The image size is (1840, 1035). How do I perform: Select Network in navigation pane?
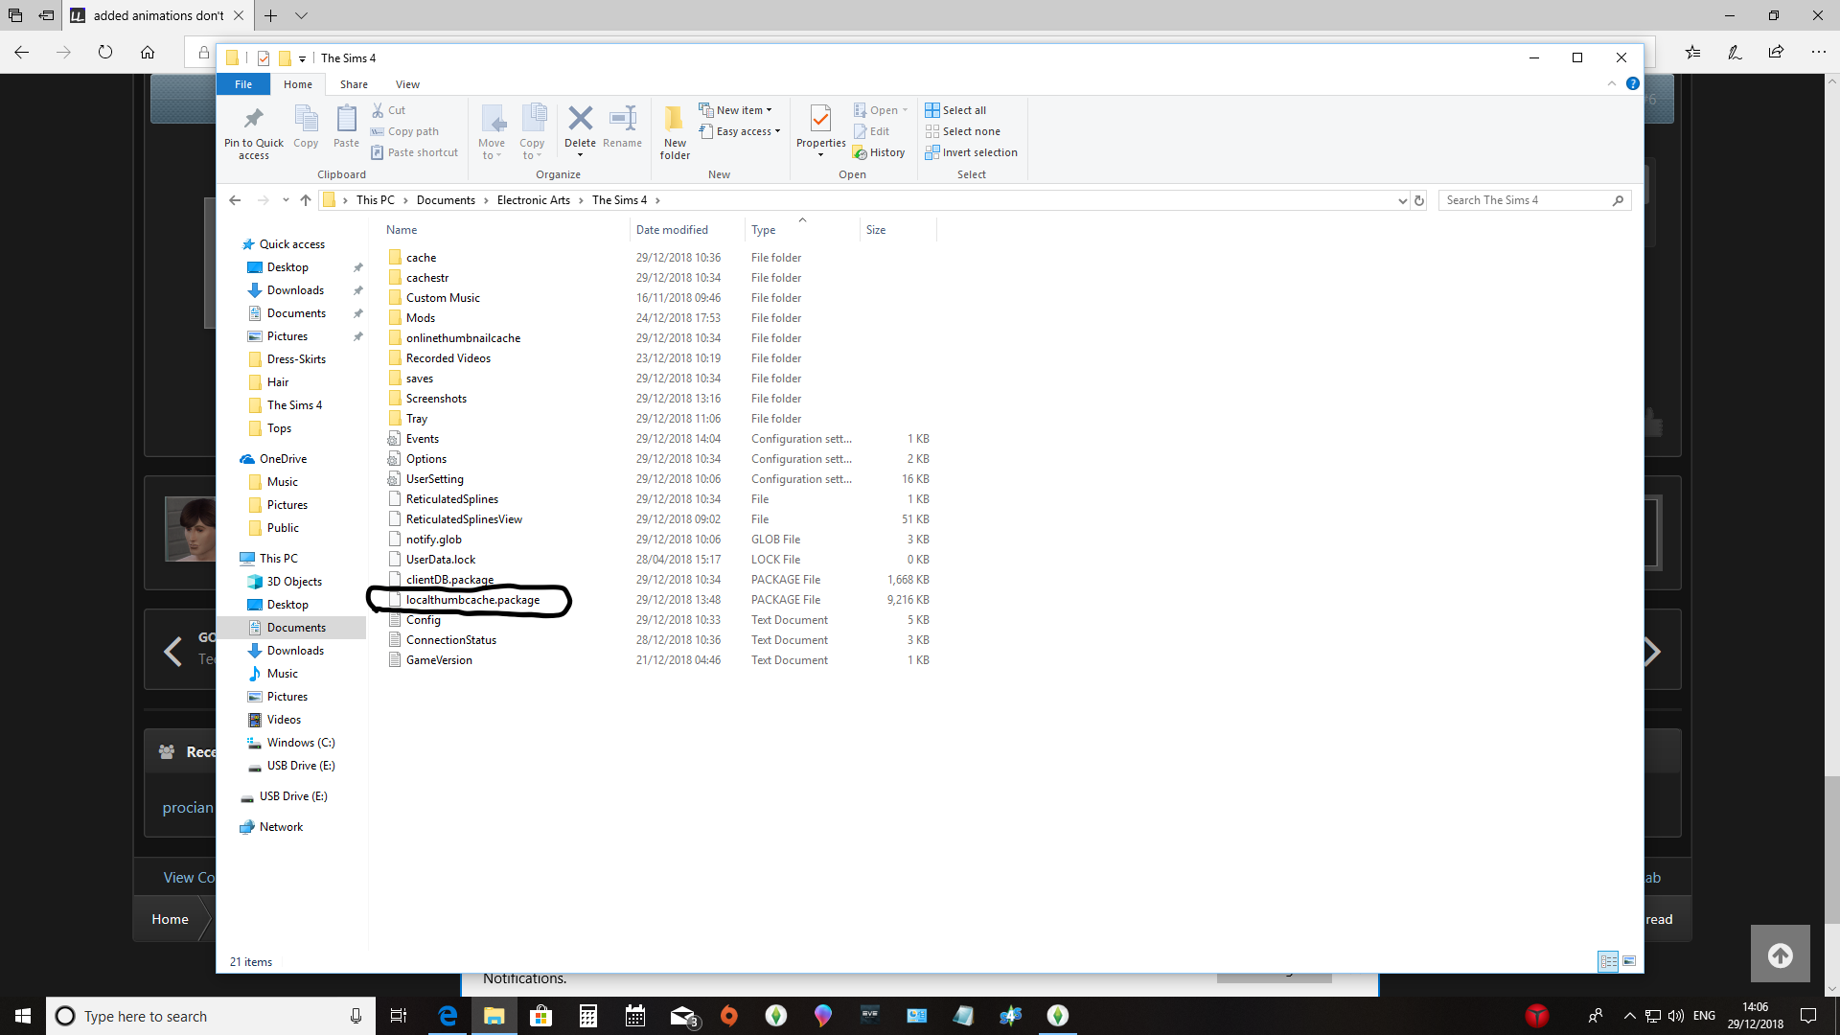[281, 827]
